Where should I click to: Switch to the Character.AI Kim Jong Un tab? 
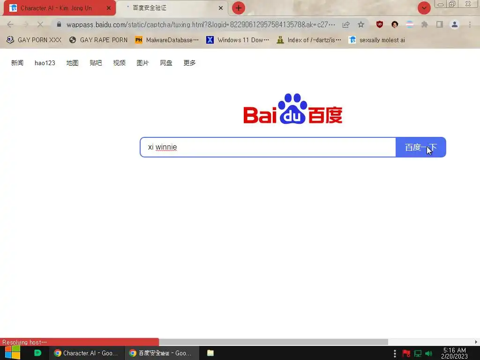60,8
